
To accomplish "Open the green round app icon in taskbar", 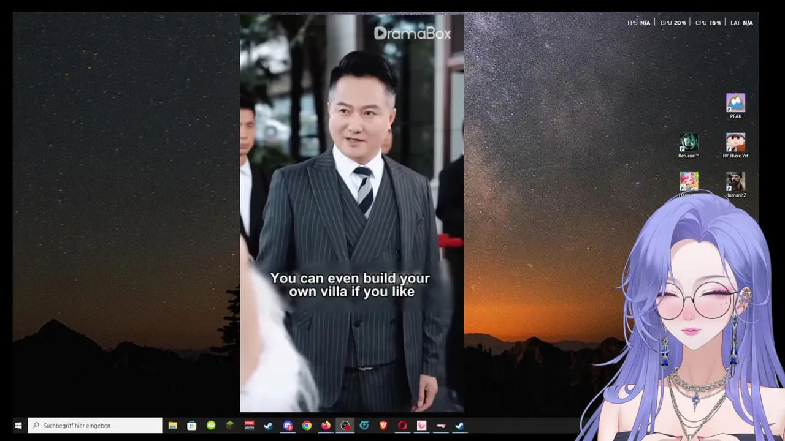I will [211, 426].
